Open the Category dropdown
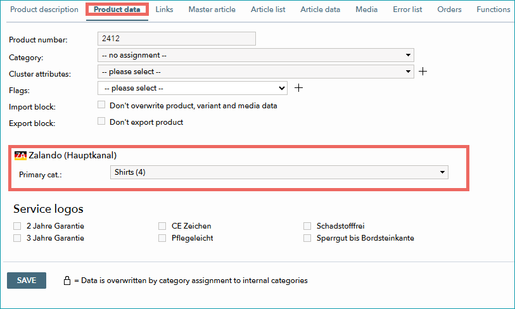The image size is (515, 309). pos(255,55)
